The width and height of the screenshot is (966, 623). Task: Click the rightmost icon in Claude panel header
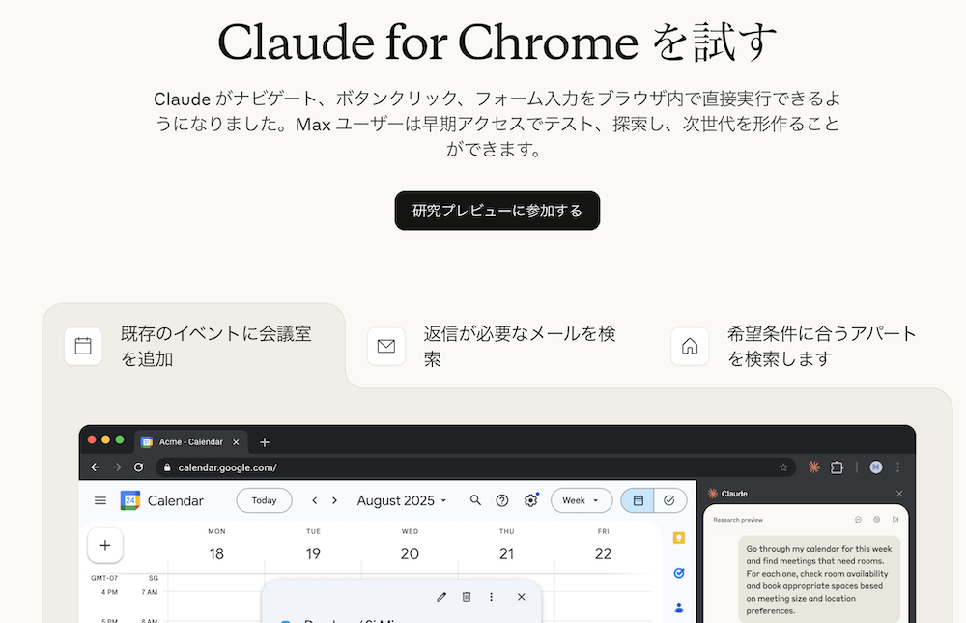[x=895, y=520]
